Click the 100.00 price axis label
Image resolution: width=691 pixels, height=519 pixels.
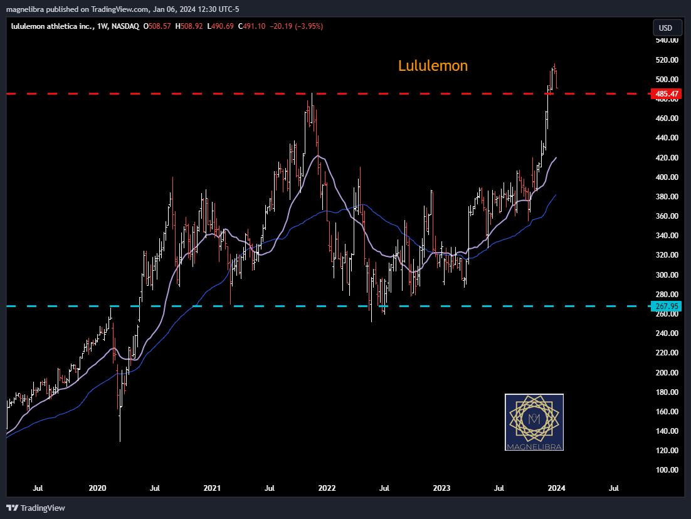point(667,470)
